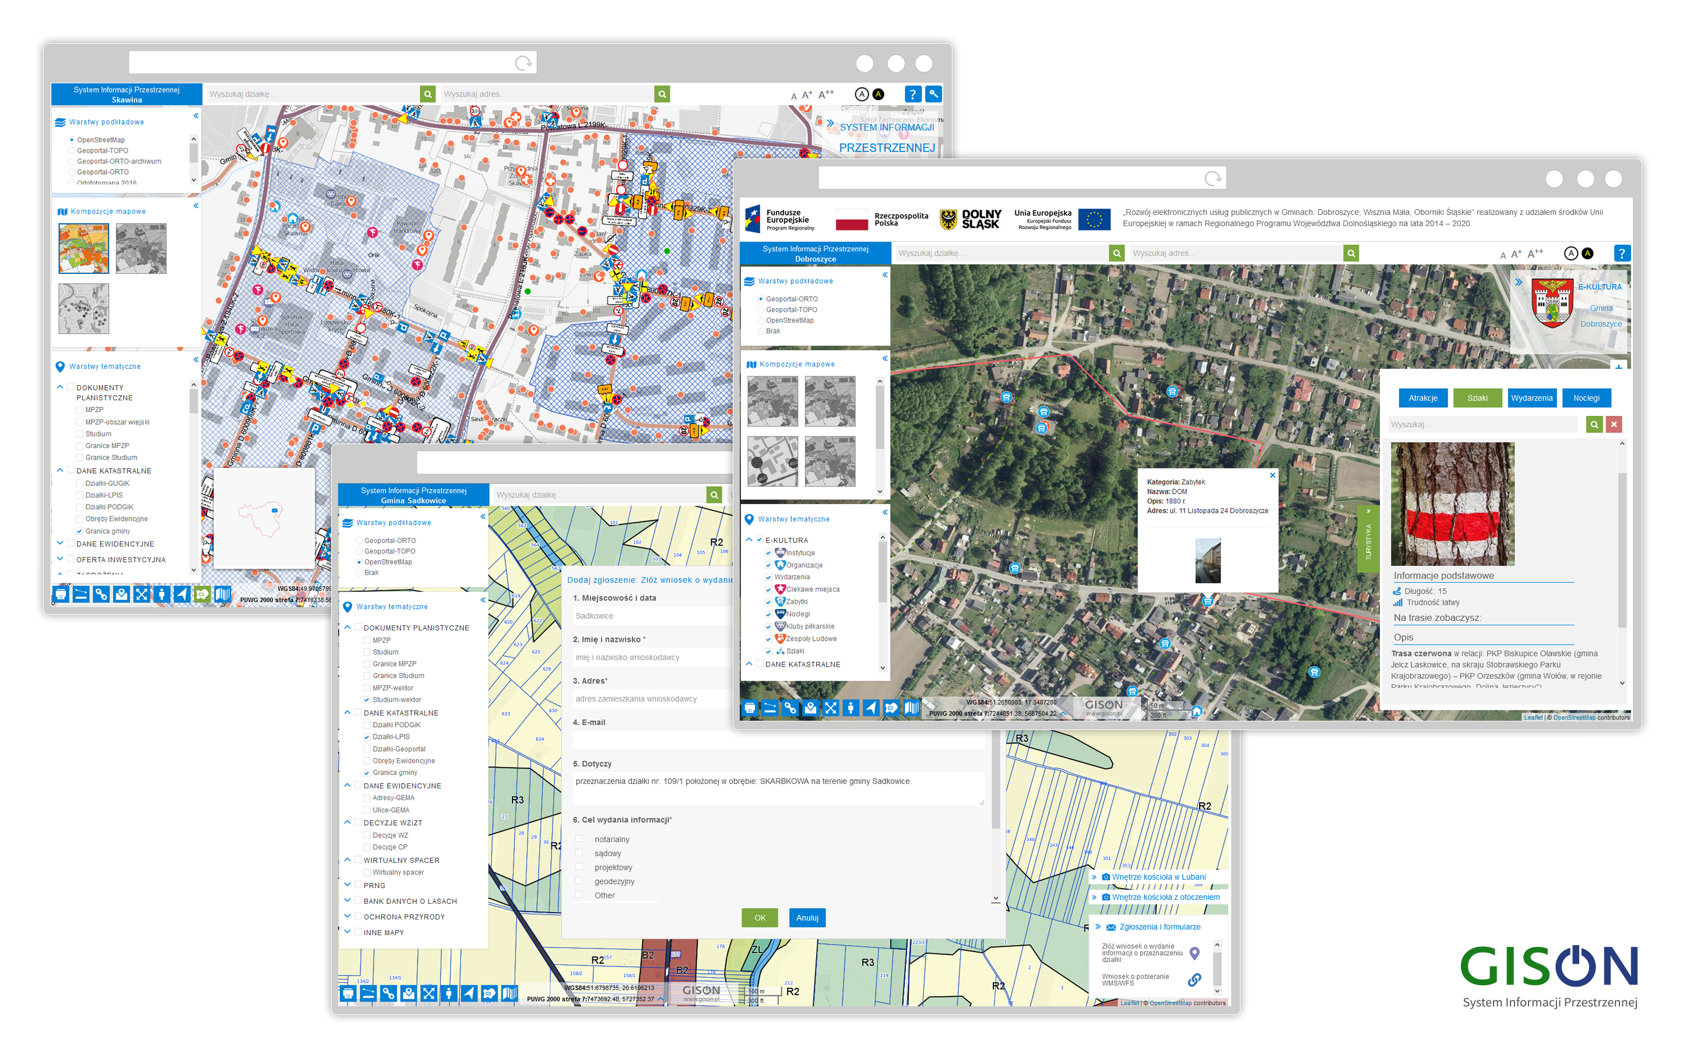The image size is (1683, 1050).
Task: Close the Zabytek DOM popup
Action: click(1273, 475)
